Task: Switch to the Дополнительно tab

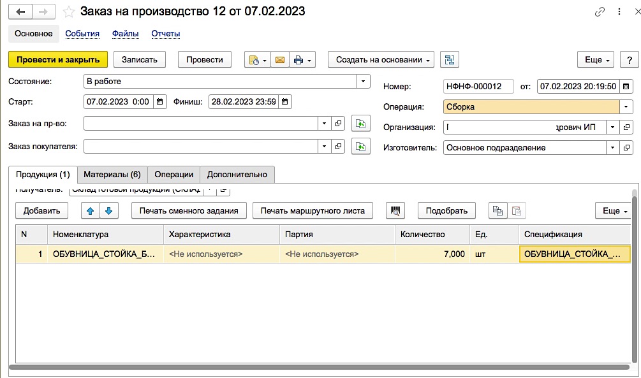Action: (x=237, y=175)
